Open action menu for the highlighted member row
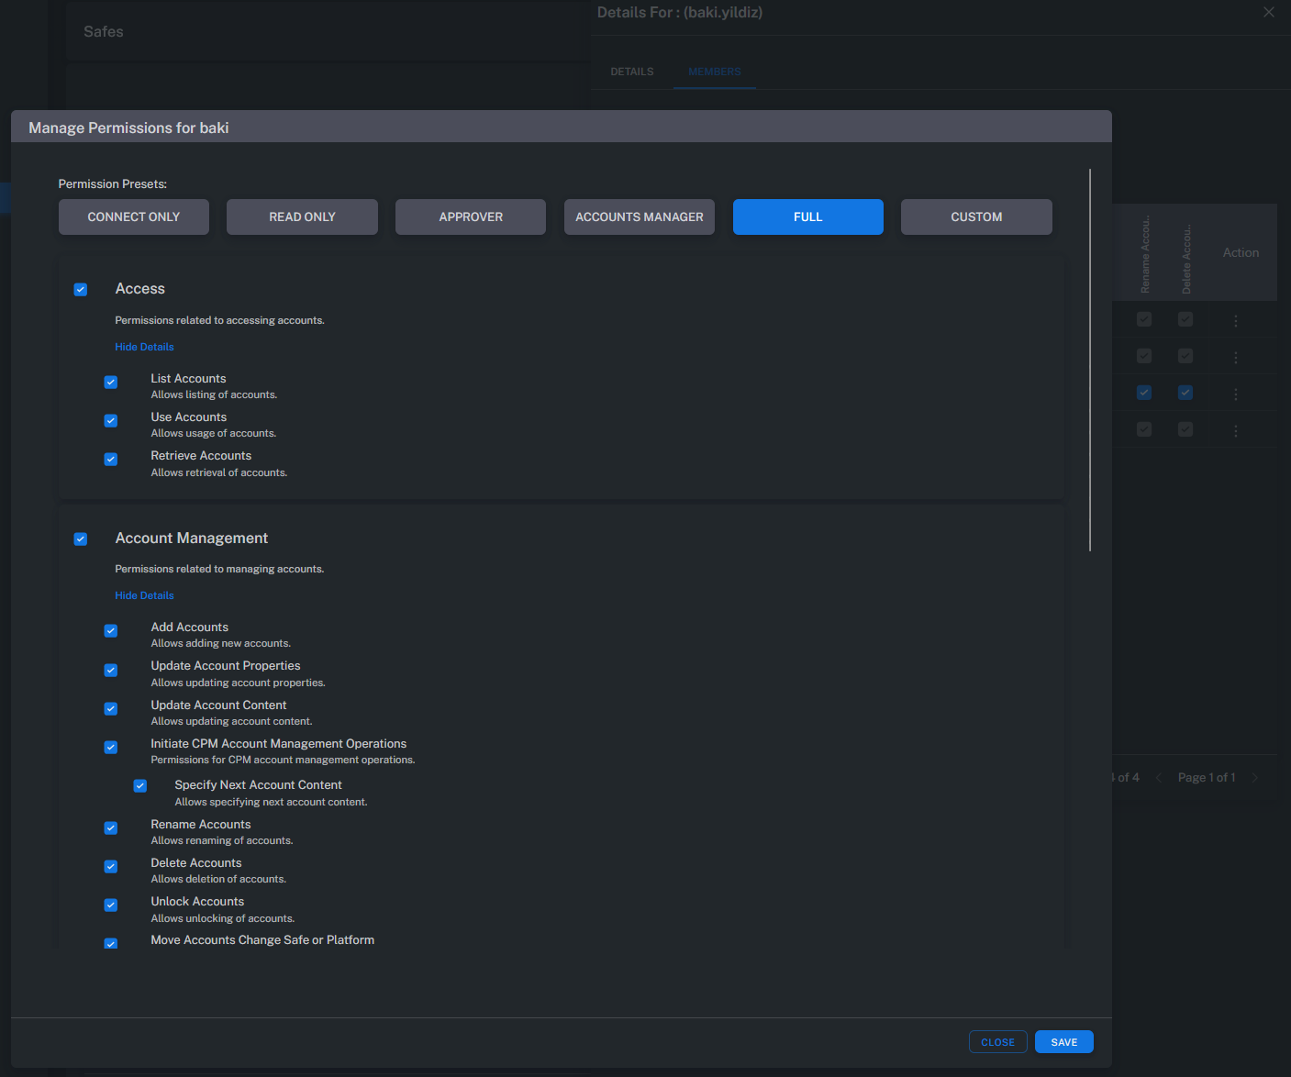 tap(1235, 392)
